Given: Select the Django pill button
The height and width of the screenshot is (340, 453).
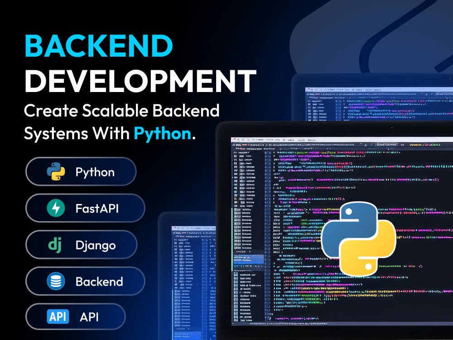Looking at the screenshot, I should [82, 245].
